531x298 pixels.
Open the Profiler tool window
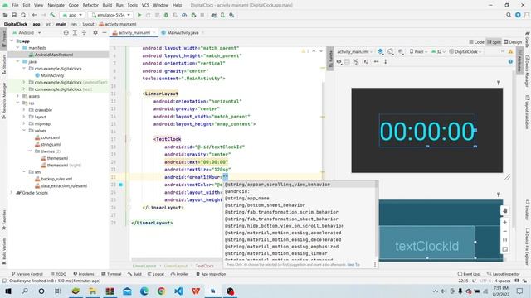tap(179, 274)
